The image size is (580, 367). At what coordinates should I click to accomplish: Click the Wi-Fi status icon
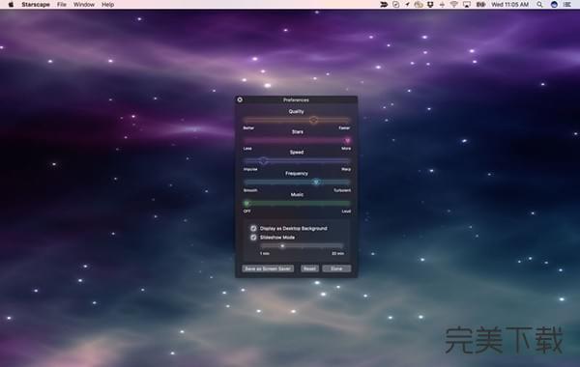click(x=454, y=5)
